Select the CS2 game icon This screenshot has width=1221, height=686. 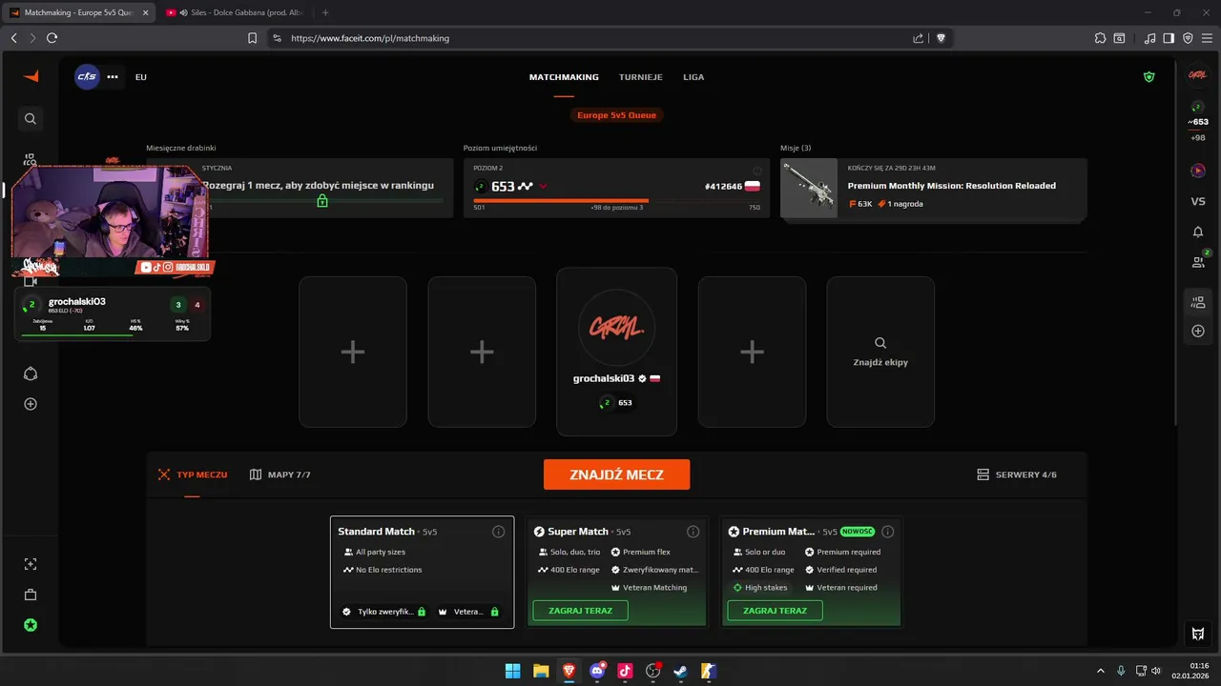87,76
